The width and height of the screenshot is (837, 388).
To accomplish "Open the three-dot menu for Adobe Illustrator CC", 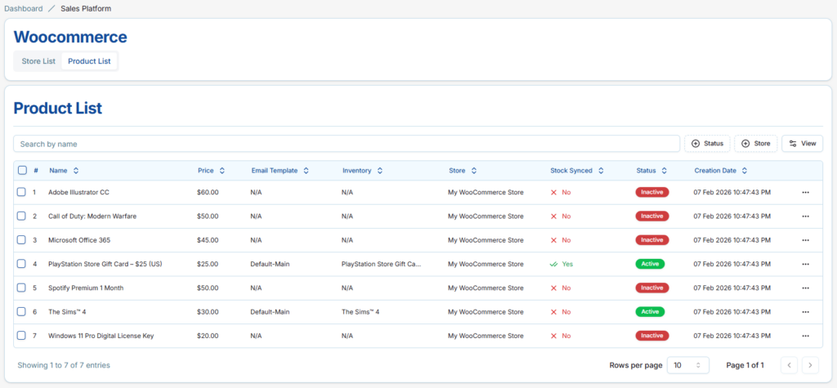I will point(805,192).
